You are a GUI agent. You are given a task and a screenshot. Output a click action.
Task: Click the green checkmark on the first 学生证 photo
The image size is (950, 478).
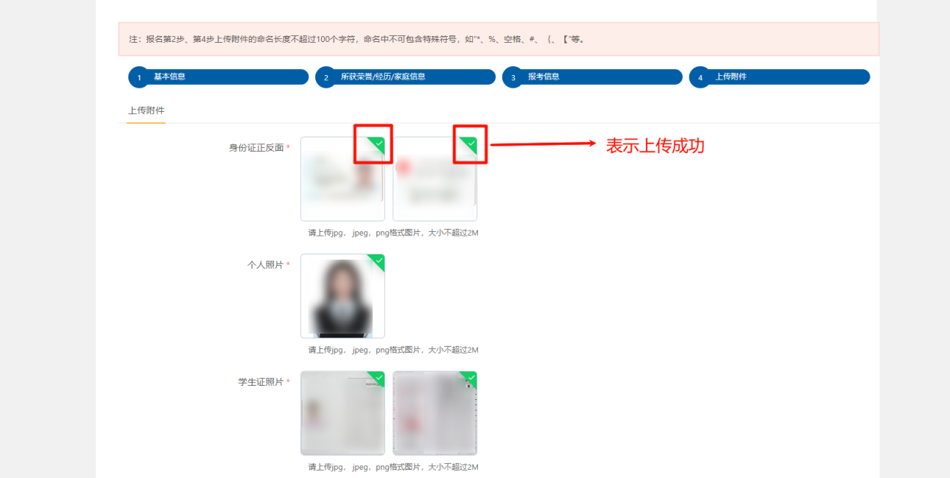pyautogui.click(x=379, y=377)
